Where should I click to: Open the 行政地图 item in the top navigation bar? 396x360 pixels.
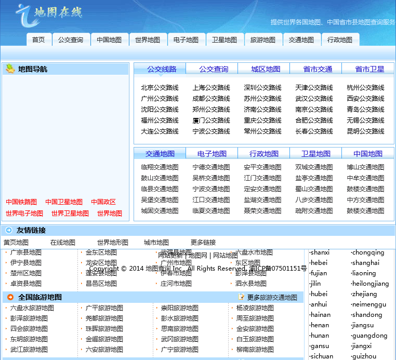(x=340, y=39)
